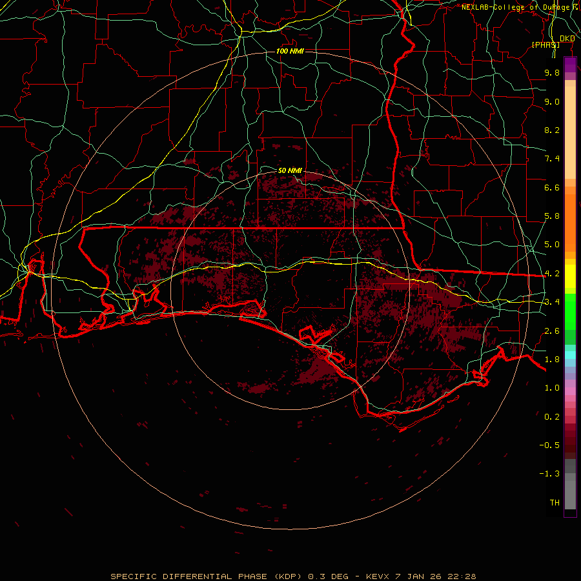Click the 1.8 value on the scale
581x581 pixels.
pyautogui.click(x=552, y=360)
